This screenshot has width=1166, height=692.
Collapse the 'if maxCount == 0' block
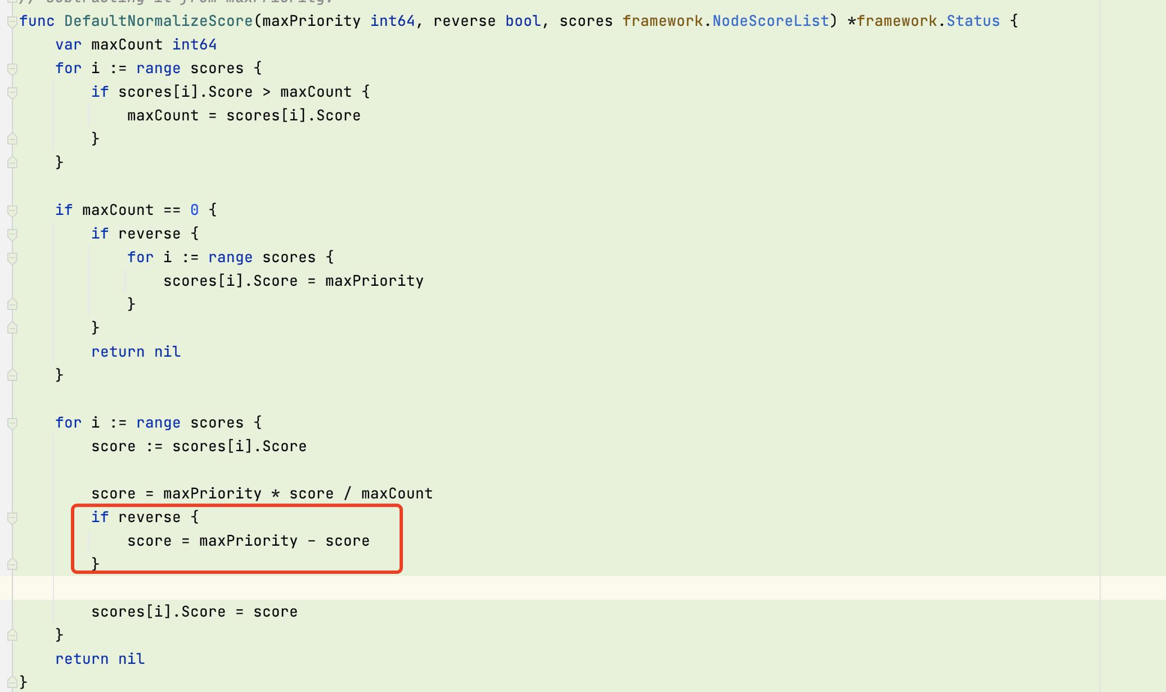pos(12,210)
